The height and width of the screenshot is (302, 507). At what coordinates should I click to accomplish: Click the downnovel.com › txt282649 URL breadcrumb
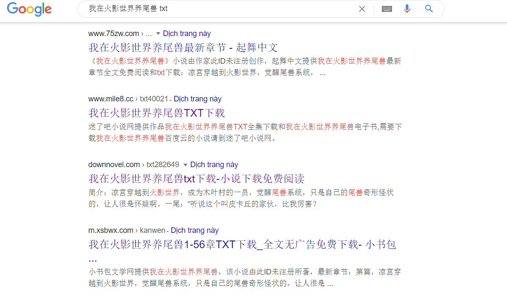click(134, 165)
